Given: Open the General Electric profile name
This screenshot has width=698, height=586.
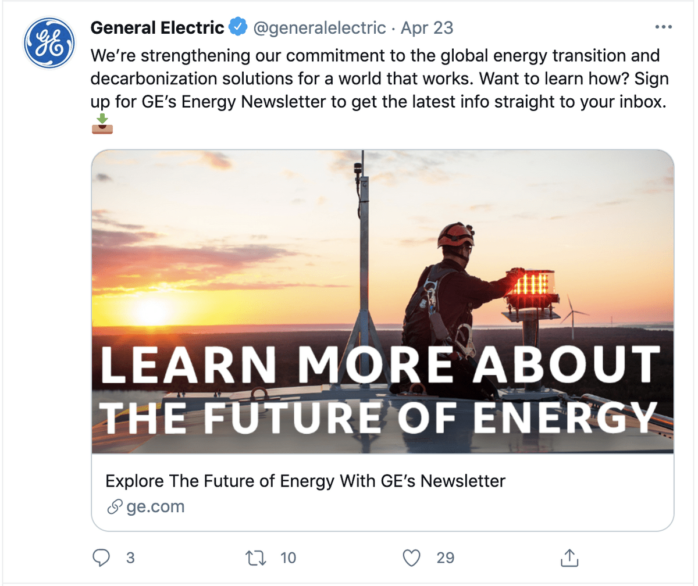Looking at the screenshot, I should 158,27.
